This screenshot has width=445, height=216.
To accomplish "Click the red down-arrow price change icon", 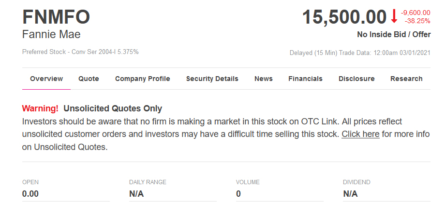I will pyautogui.click(x=394, y=16).
